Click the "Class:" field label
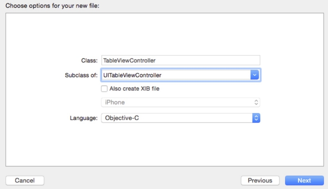This screenshot has height=189, width=328. point(89,61)
